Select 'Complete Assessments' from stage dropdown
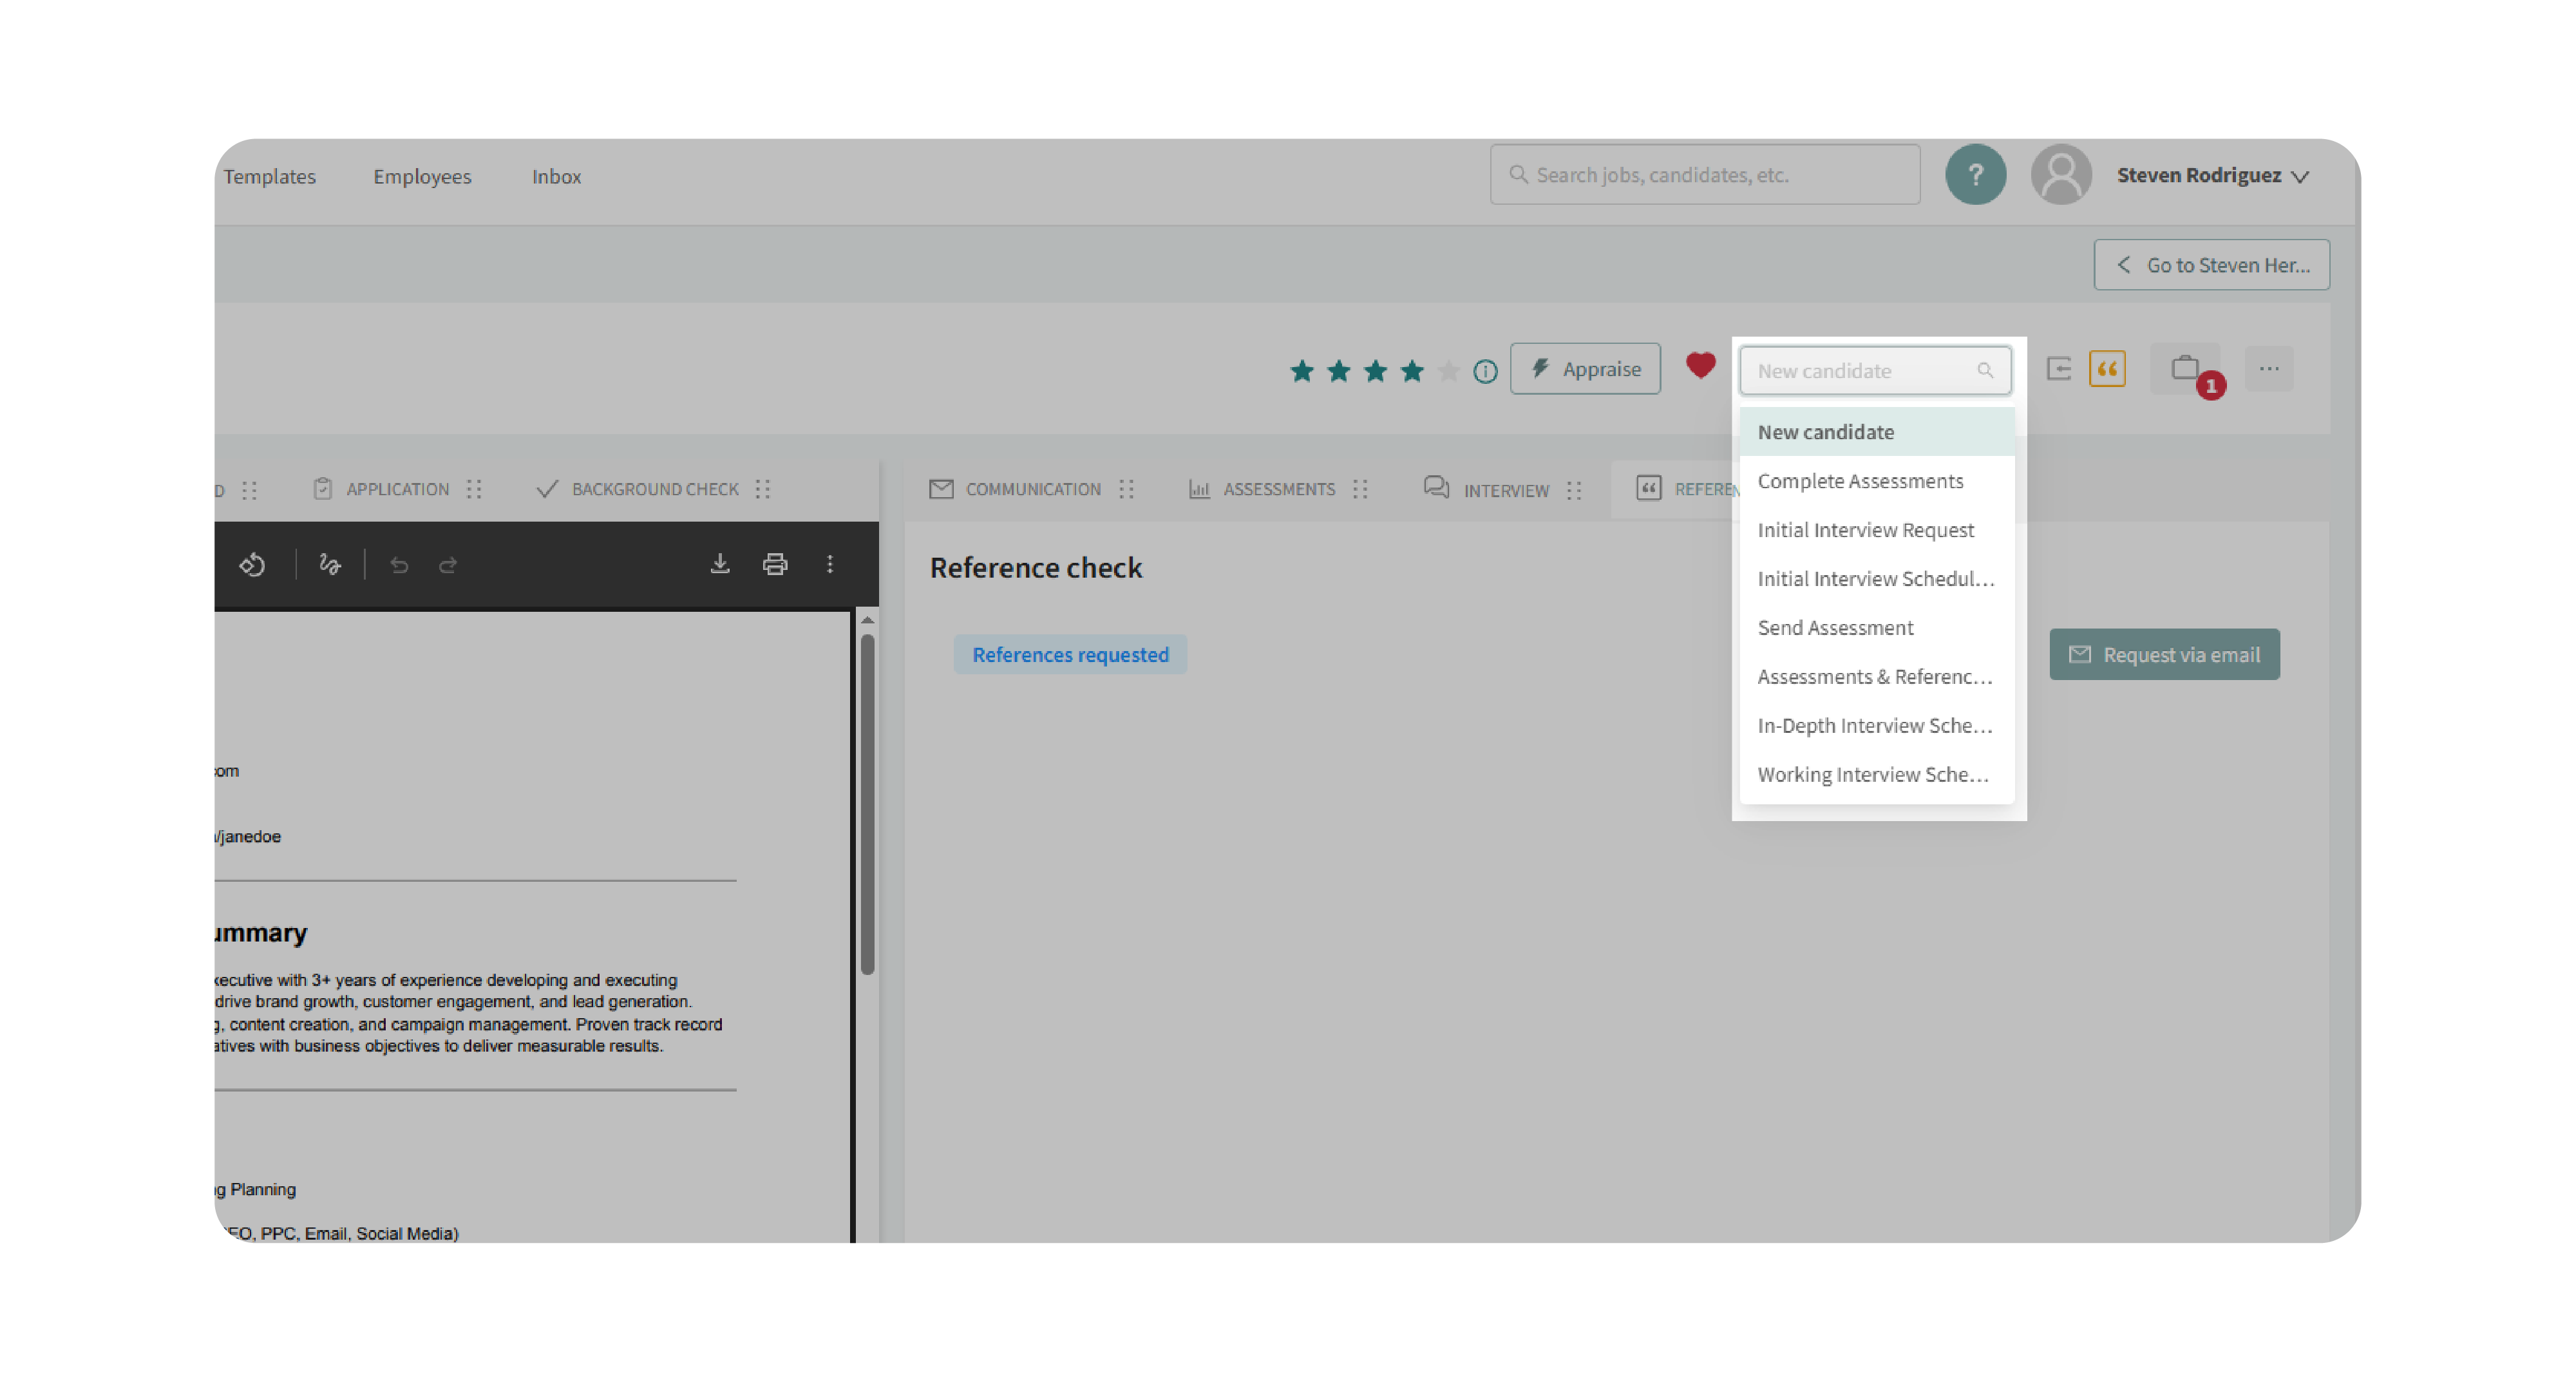This screenshot has height=1382, width=2576. pos(1860,481)
